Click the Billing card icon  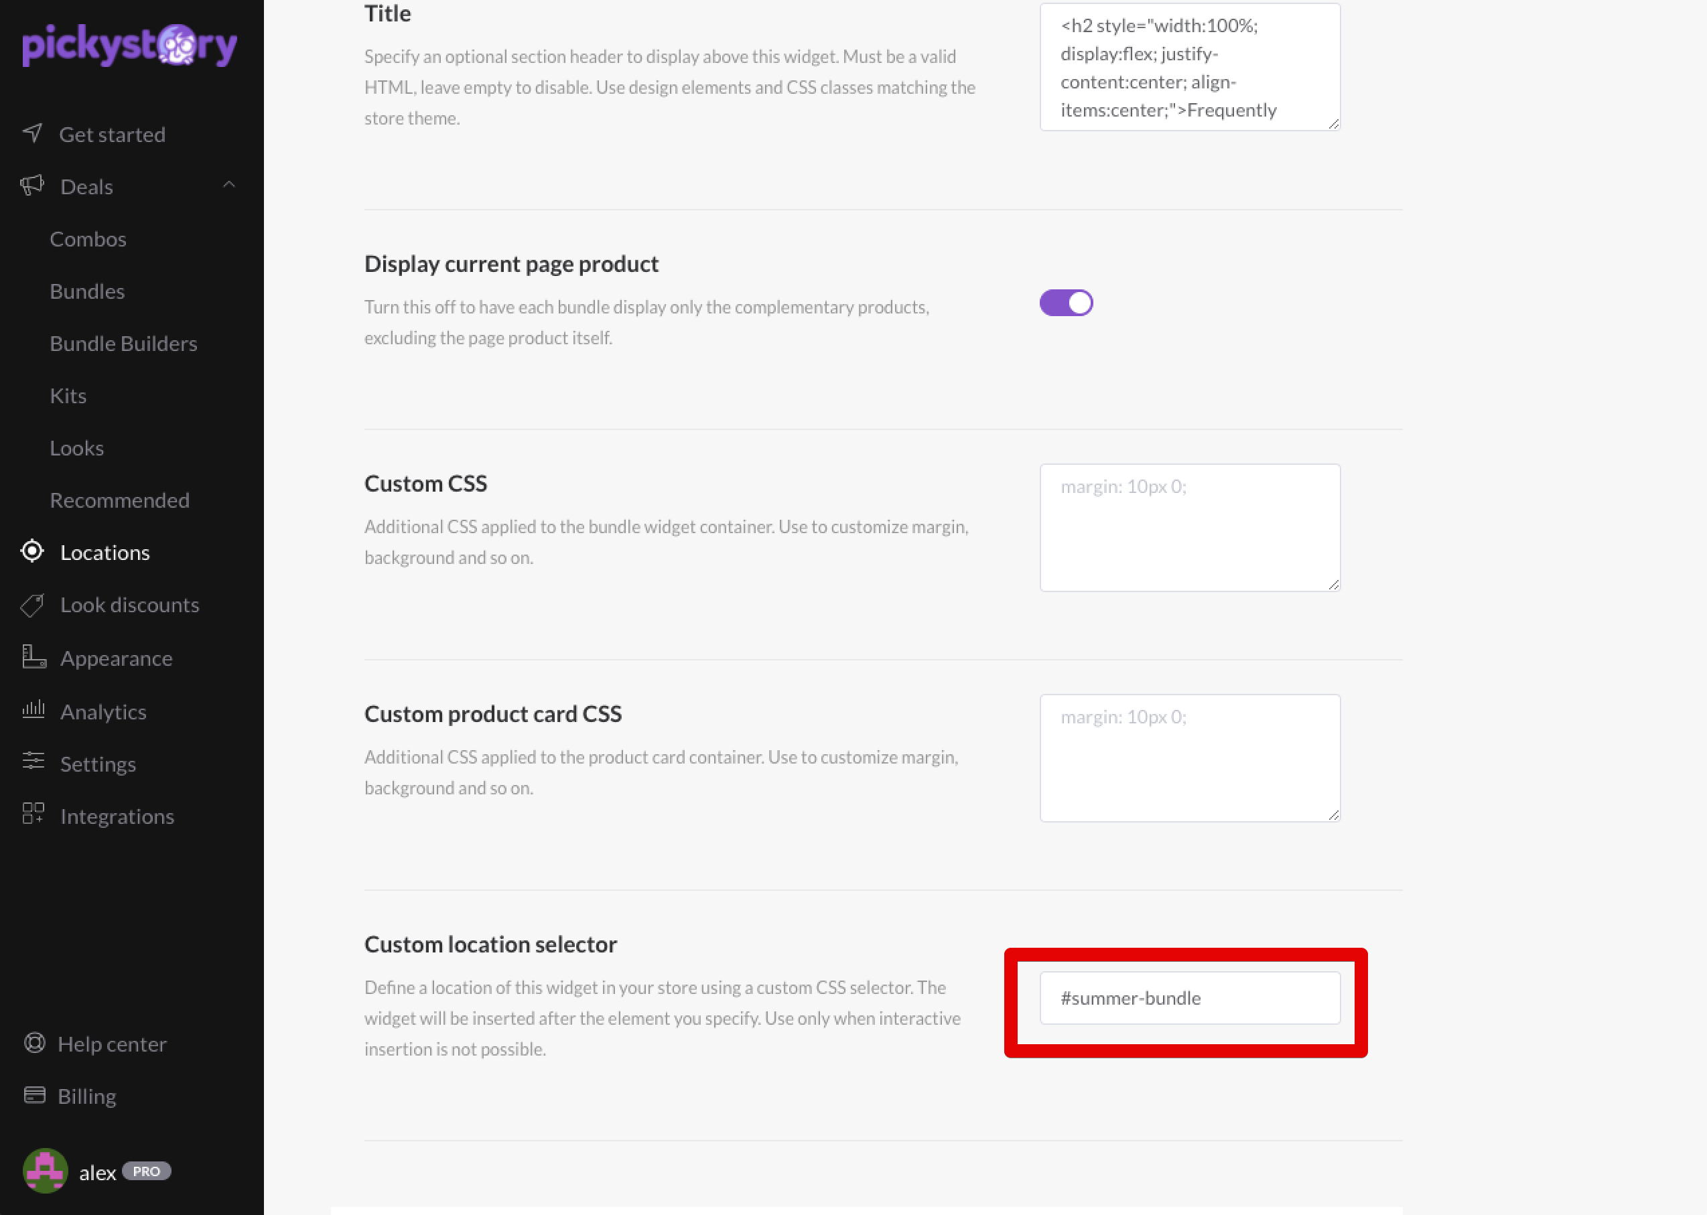34,1095
